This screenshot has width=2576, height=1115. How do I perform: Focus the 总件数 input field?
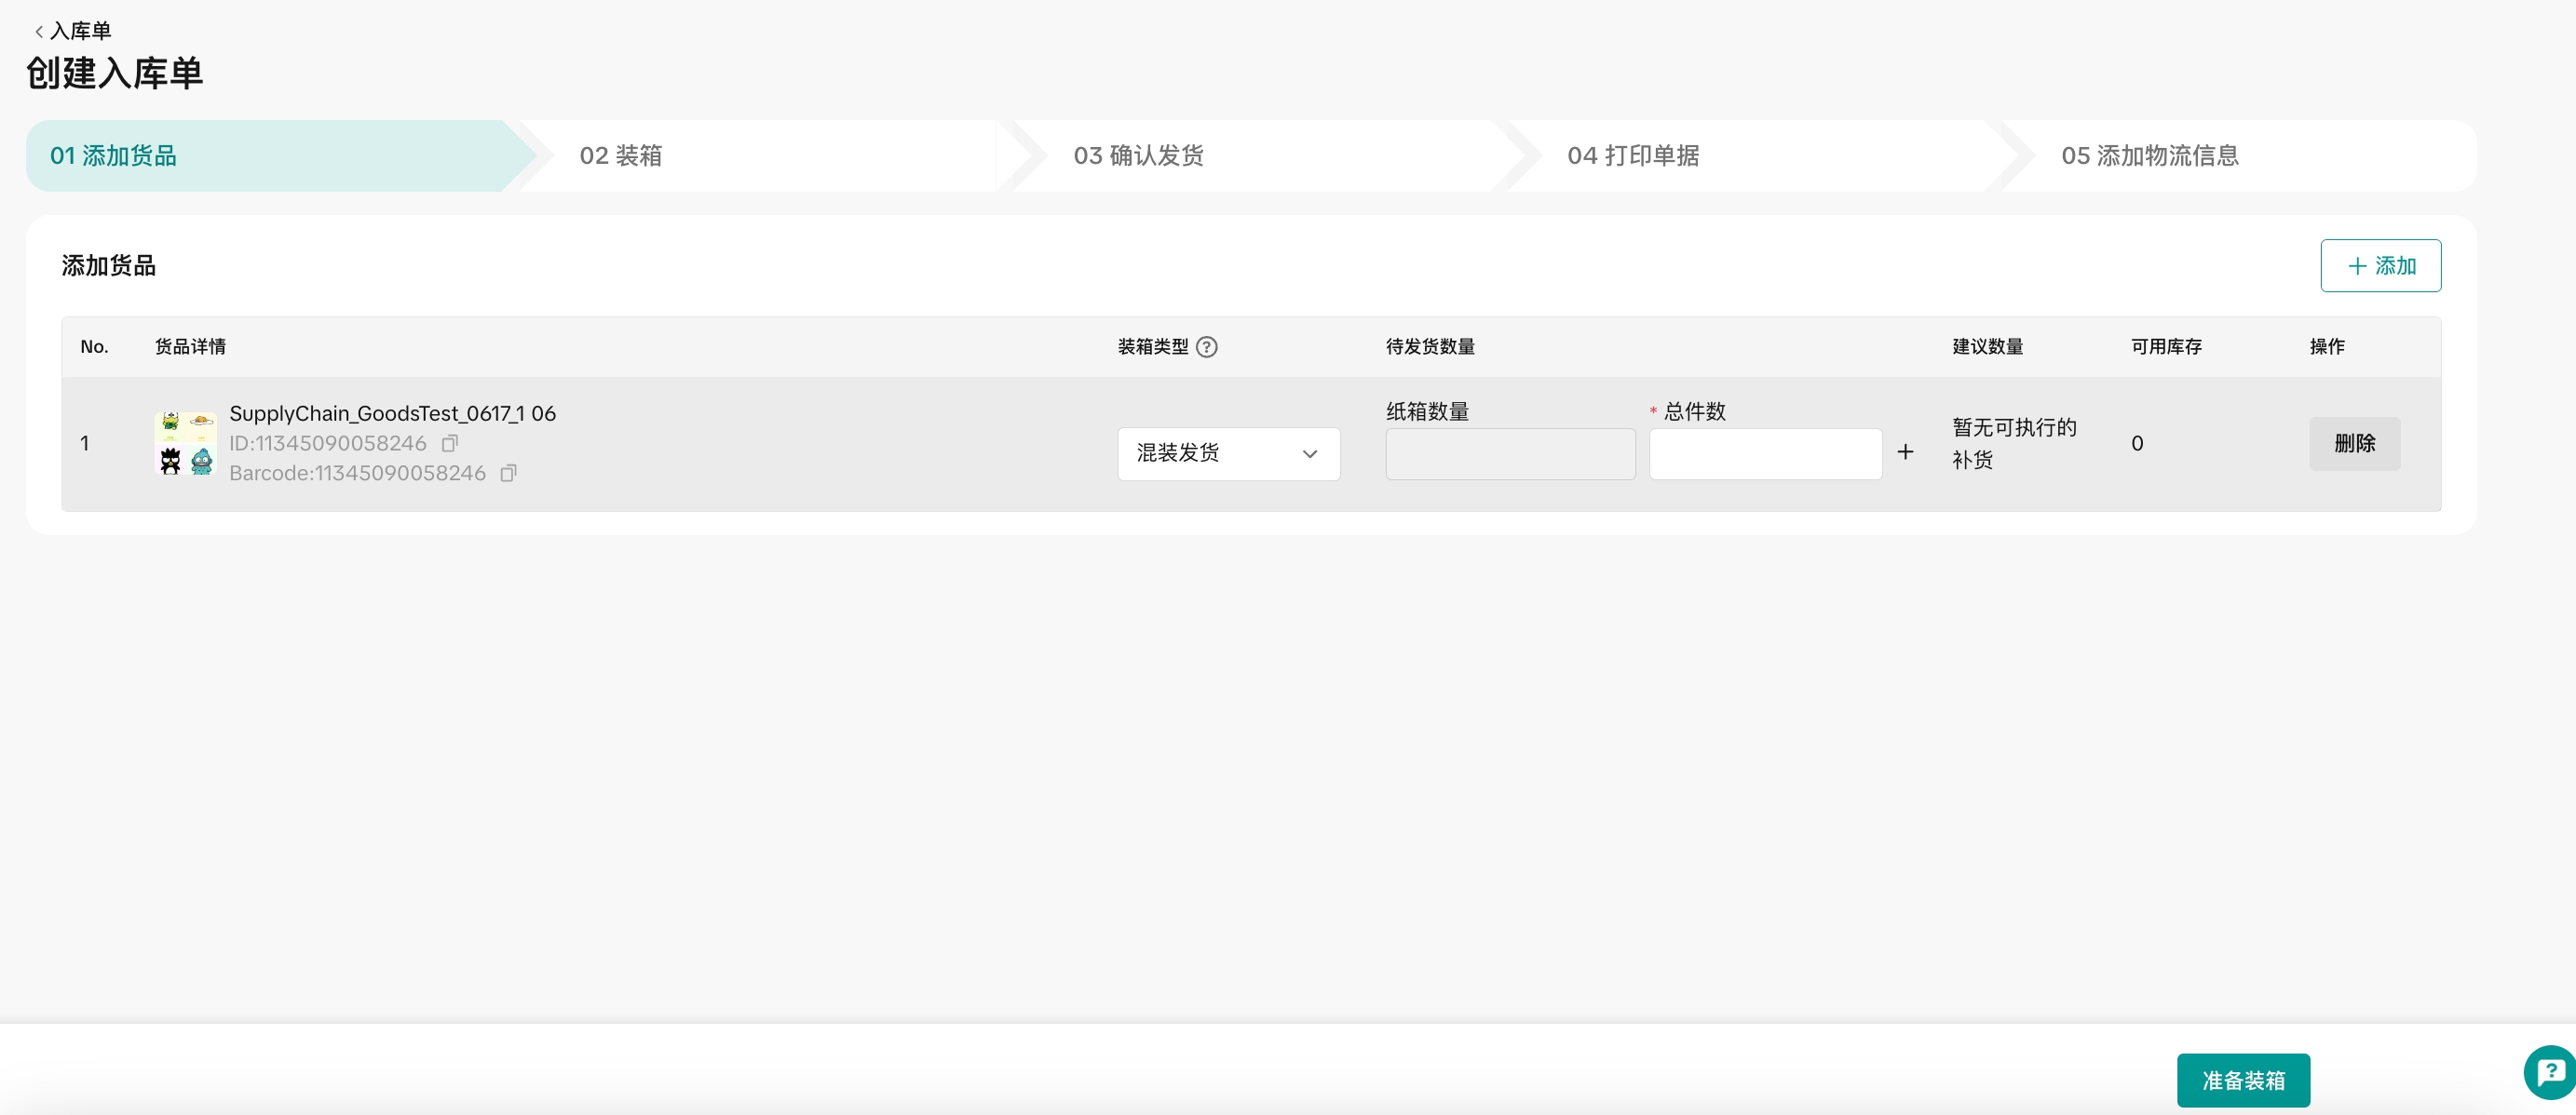coord(1765,454)
